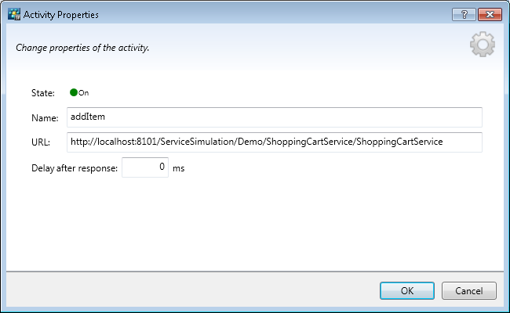510x313 pixels.
Task: Click into the URL text field
Action: pos(273,142)
